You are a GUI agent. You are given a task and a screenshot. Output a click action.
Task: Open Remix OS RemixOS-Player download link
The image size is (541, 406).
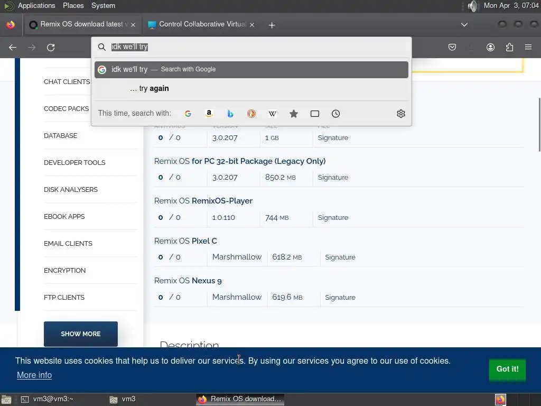(x=203, y=201)
